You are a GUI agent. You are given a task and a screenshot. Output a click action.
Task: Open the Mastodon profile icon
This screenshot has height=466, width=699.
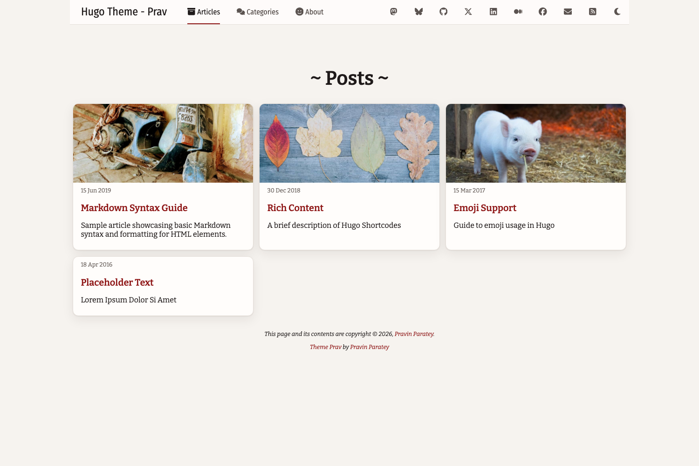coord(394,12)
